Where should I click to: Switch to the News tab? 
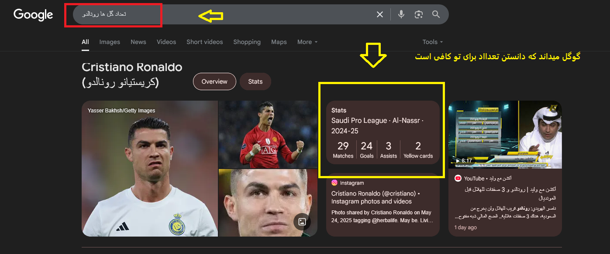[138, 42]
